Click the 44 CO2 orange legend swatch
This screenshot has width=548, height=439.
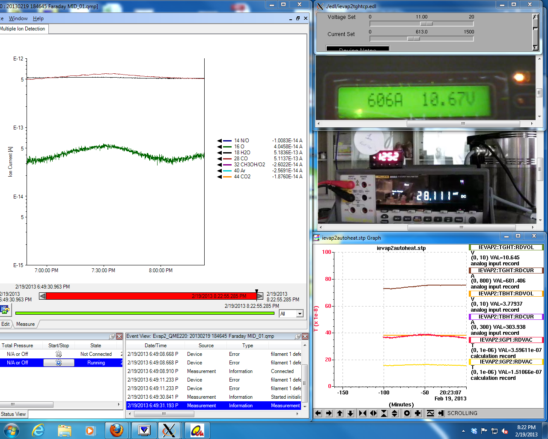pos(227,177)
